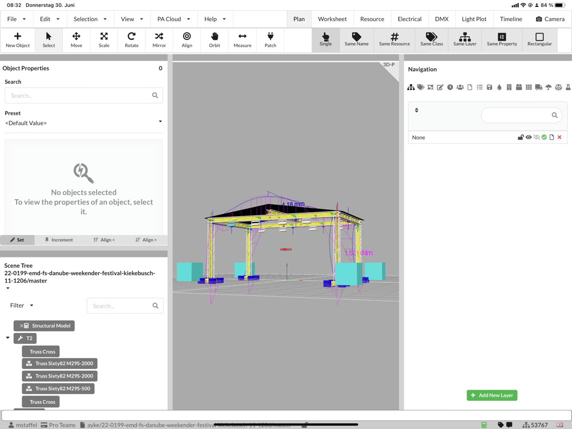The height and width of the screenshot is (429, 572).
Task: Delete the None layer with red X
Action: pyautogui.click(x=559, y=137)
